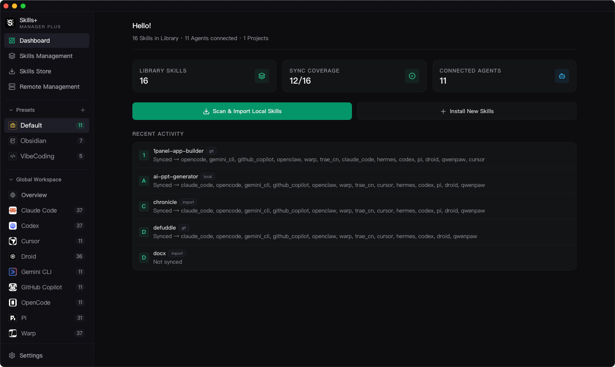The width and height of the screenshot is (615, 367).
Task: Select the VibeCoding preset
Action: (47, 156)
